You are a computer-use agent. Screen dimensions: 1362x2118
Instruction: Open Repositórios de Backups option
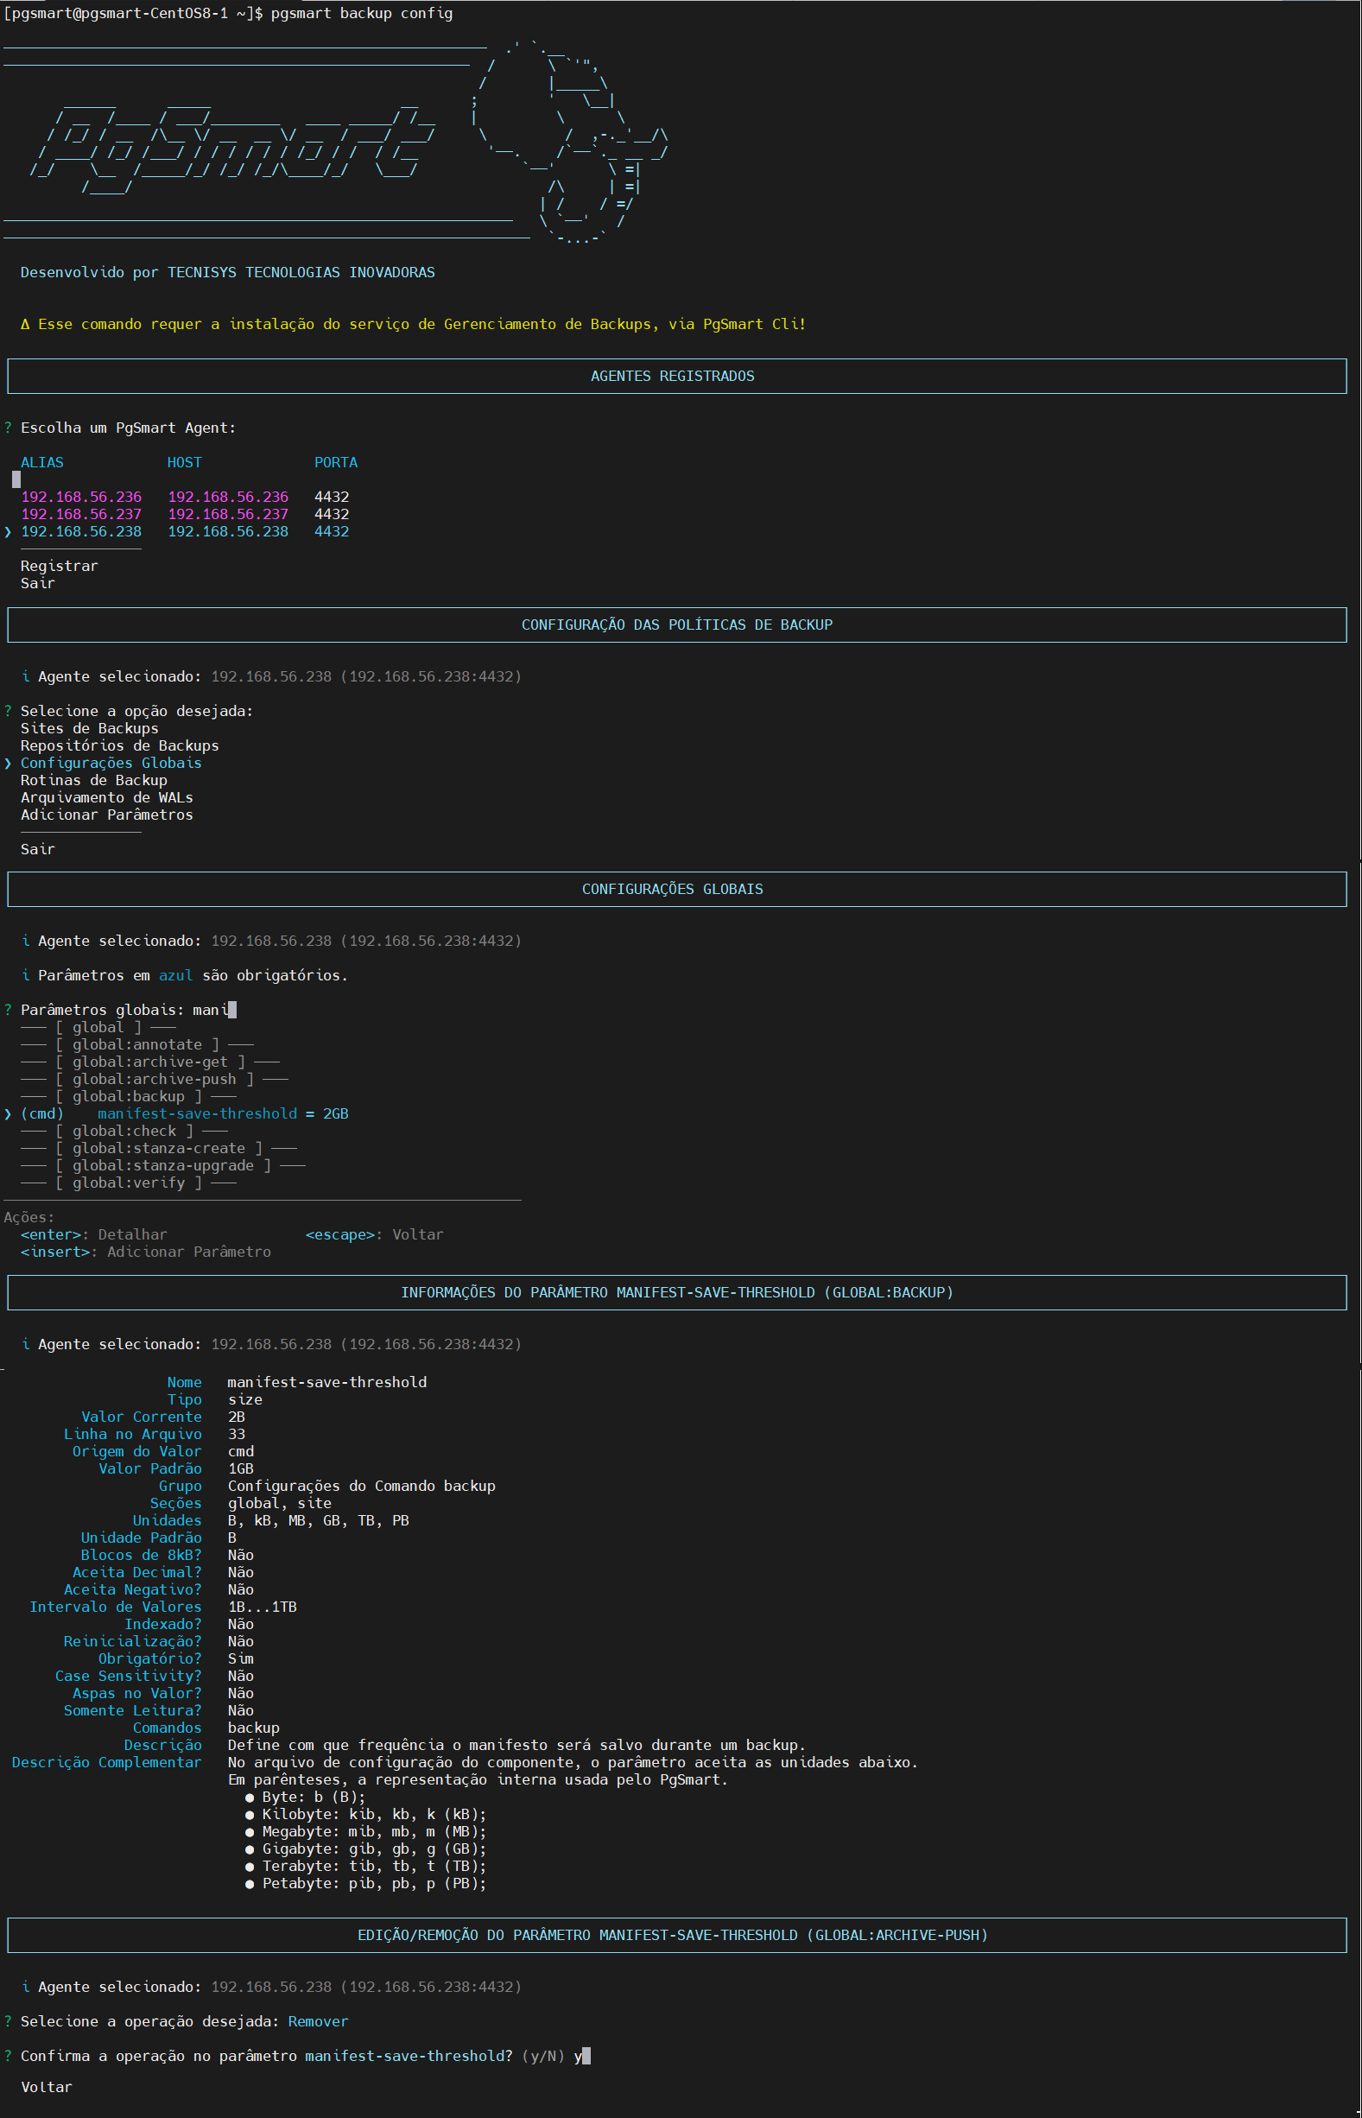coord(119,745)
